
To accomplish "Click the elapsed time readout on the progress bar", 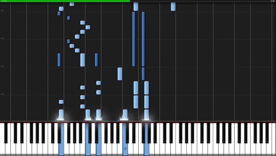I will [x=3, y=1].
